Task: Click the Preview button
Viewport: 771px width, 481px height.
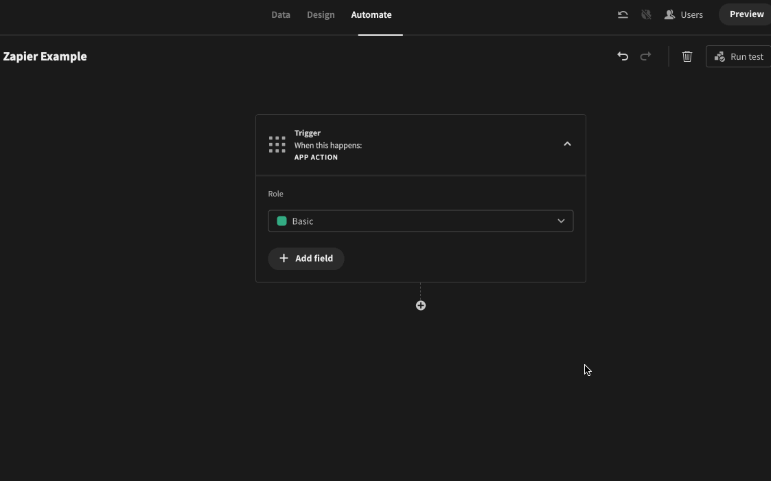Action: pos(746,14)
